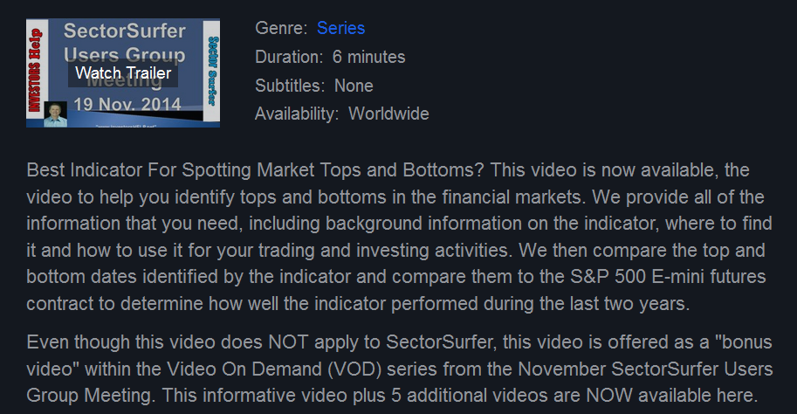Click the Subtitles None text
Image resolution: width=797 pixels, height=414 pixels.
coord(314,86)
